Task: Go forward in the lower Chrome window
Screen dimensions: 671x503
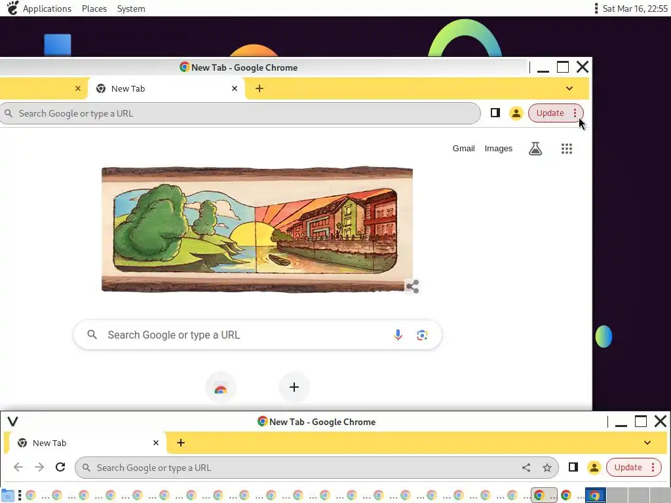Action: 39,467
